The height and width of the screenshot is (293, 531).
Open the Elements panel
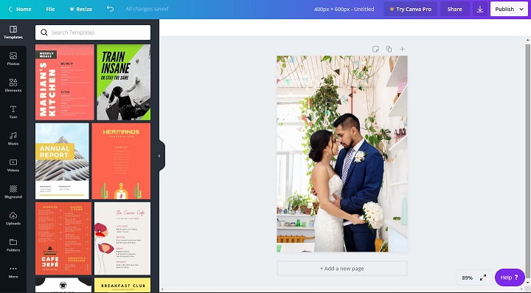pos(13,86)
